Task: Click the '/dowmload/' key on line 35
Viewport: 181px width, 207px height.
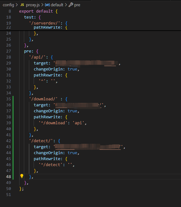Action: click(43, 99)
